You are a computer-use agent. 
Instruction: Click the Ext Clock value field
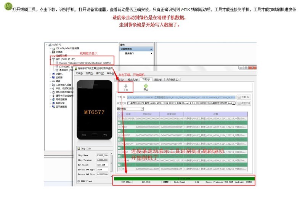tap(102, 165)
